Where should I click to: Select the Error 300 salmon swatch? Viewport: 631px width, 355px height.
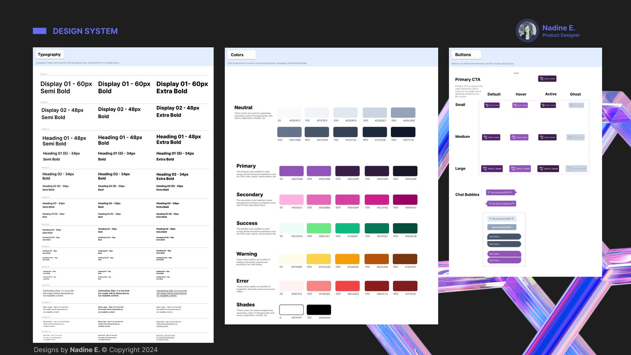coord(319,286)
